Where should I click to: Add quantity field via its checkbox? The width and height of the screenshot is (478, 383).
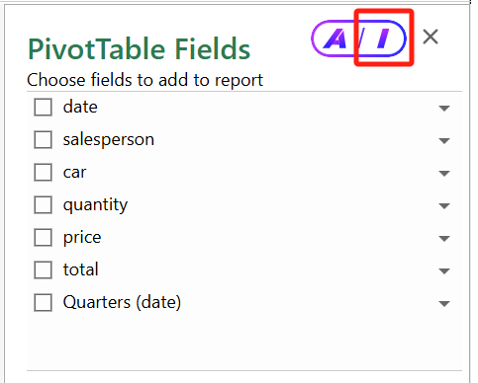click(x=43, y=205)
